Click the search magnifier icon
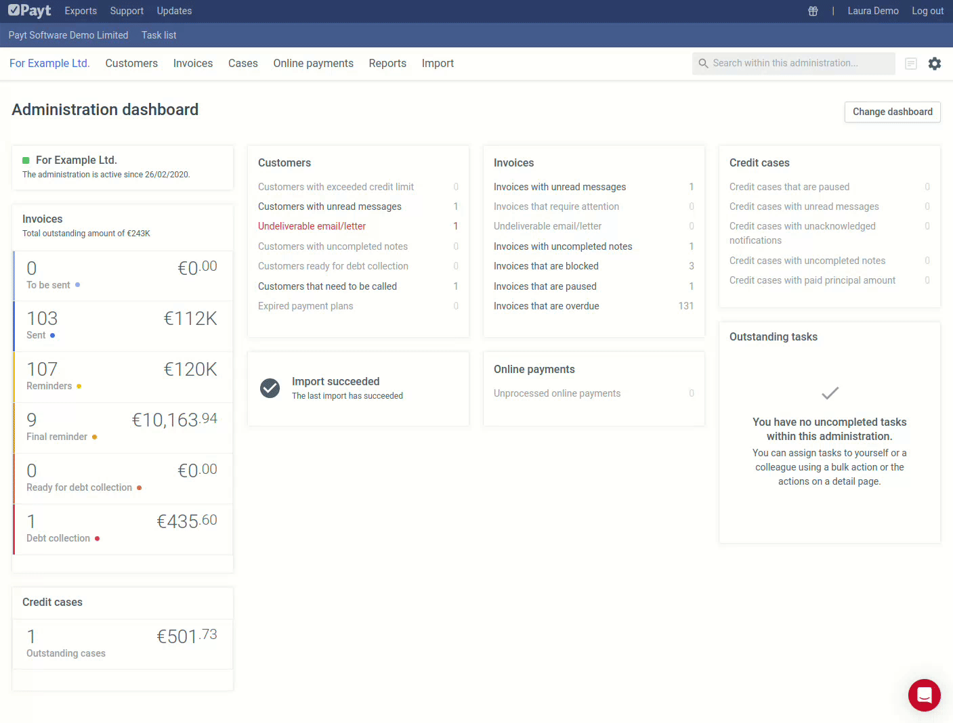 704,64
